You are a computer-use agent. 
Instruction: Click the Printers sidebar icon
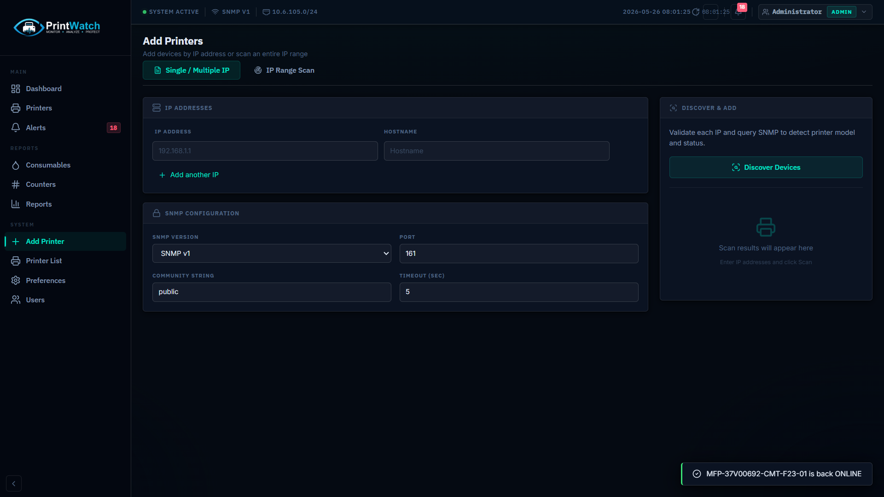click(x=16, y=108)
